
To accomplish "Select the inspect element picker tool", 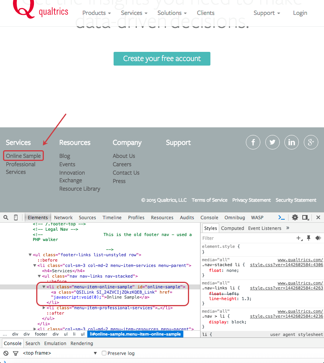I will tap(6, 217).
